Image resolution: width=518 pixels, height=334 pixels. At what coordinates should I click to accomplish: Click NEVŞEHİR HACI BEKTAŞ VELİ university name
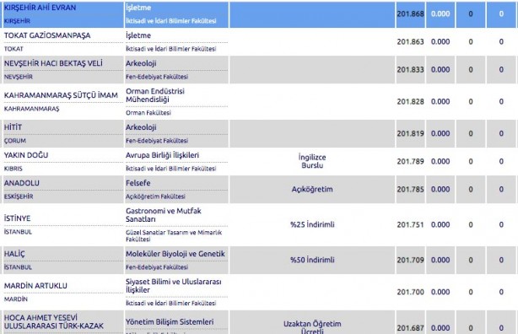point(53,63)
